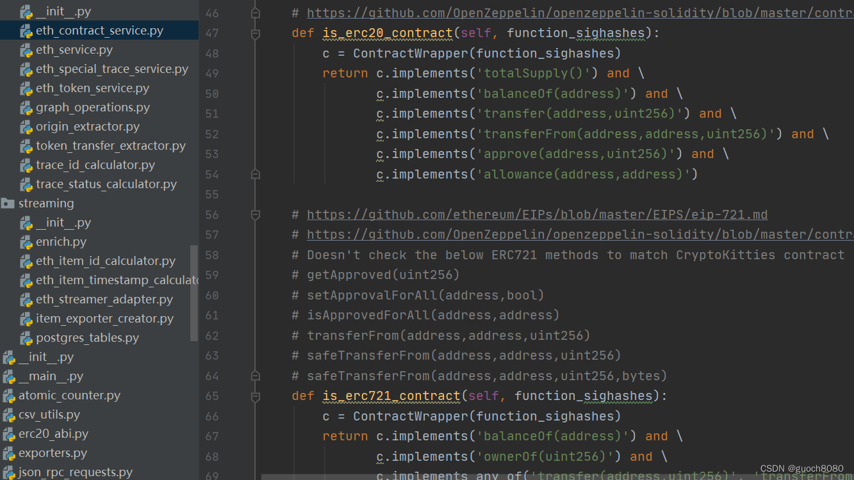Click Python icon beside trace_id_calculator.py
The width and height of the screenshot is (854, 480).
tap(26, 165)
